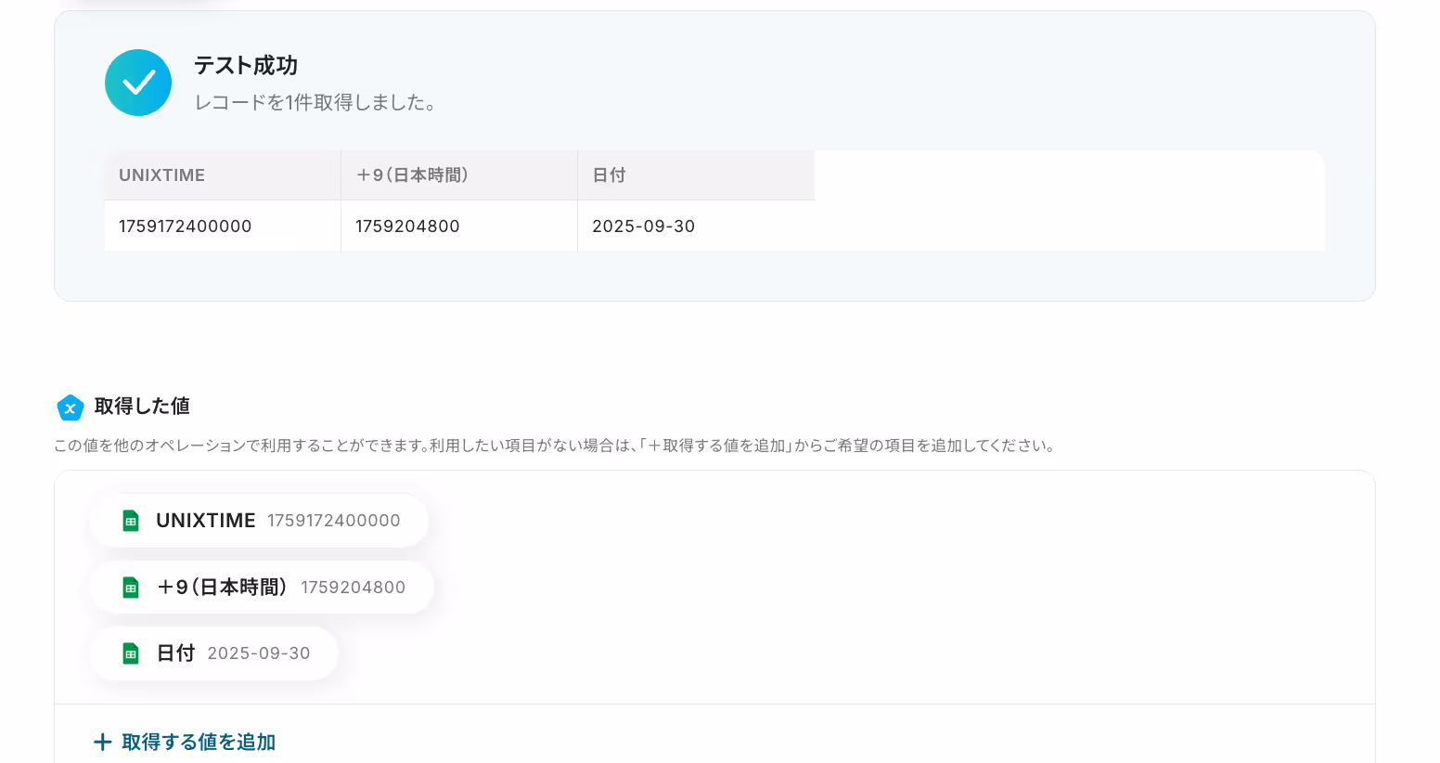Select the UNIXTIME 1759172400000 value chip
The height and width of the screenshot is (763, 1440).
coord(259,521)
